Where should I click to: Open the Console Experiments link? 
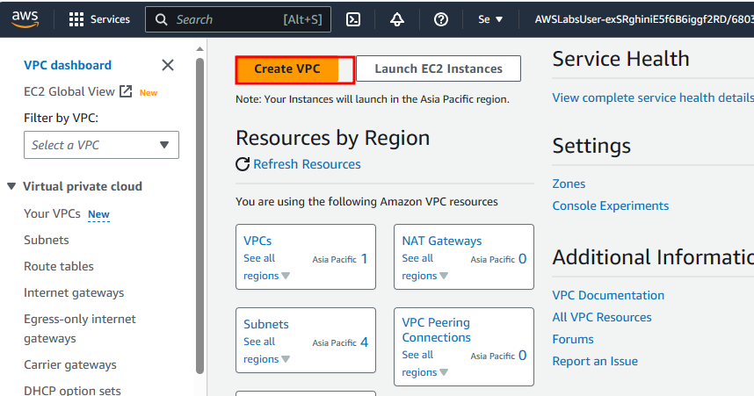tap(610, 205)
